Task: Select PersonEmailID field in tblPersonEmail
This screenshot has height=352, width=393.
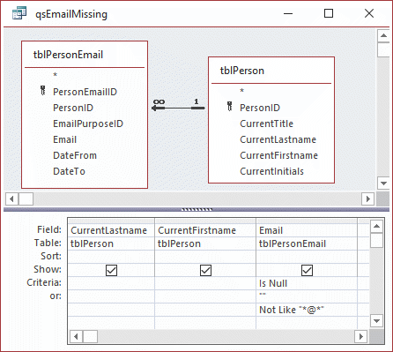Action: (85, 92)
